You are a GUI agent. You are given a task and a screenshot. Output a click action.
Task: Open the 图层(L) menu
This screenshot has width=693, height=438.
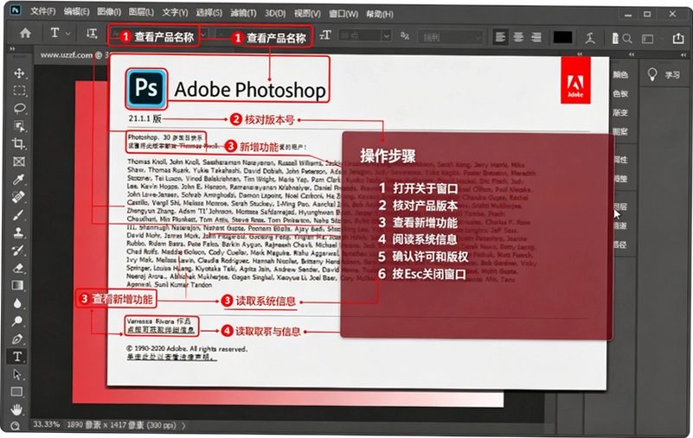point(141,12)
